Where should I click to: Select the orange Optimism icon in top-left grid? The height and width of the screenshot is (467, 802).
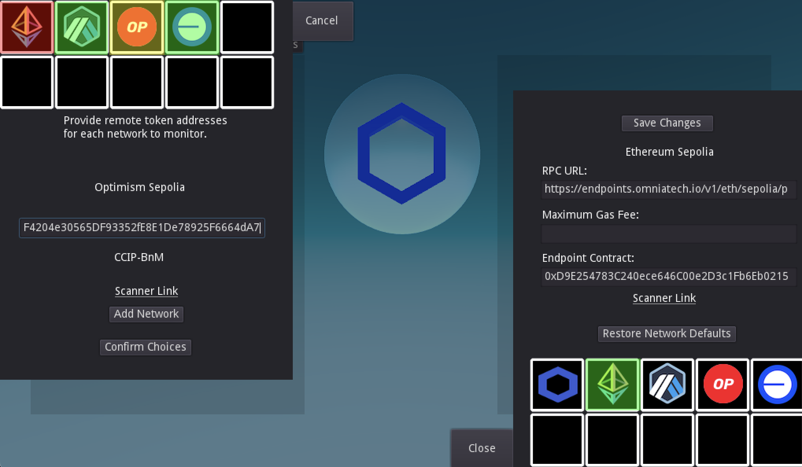137,27
